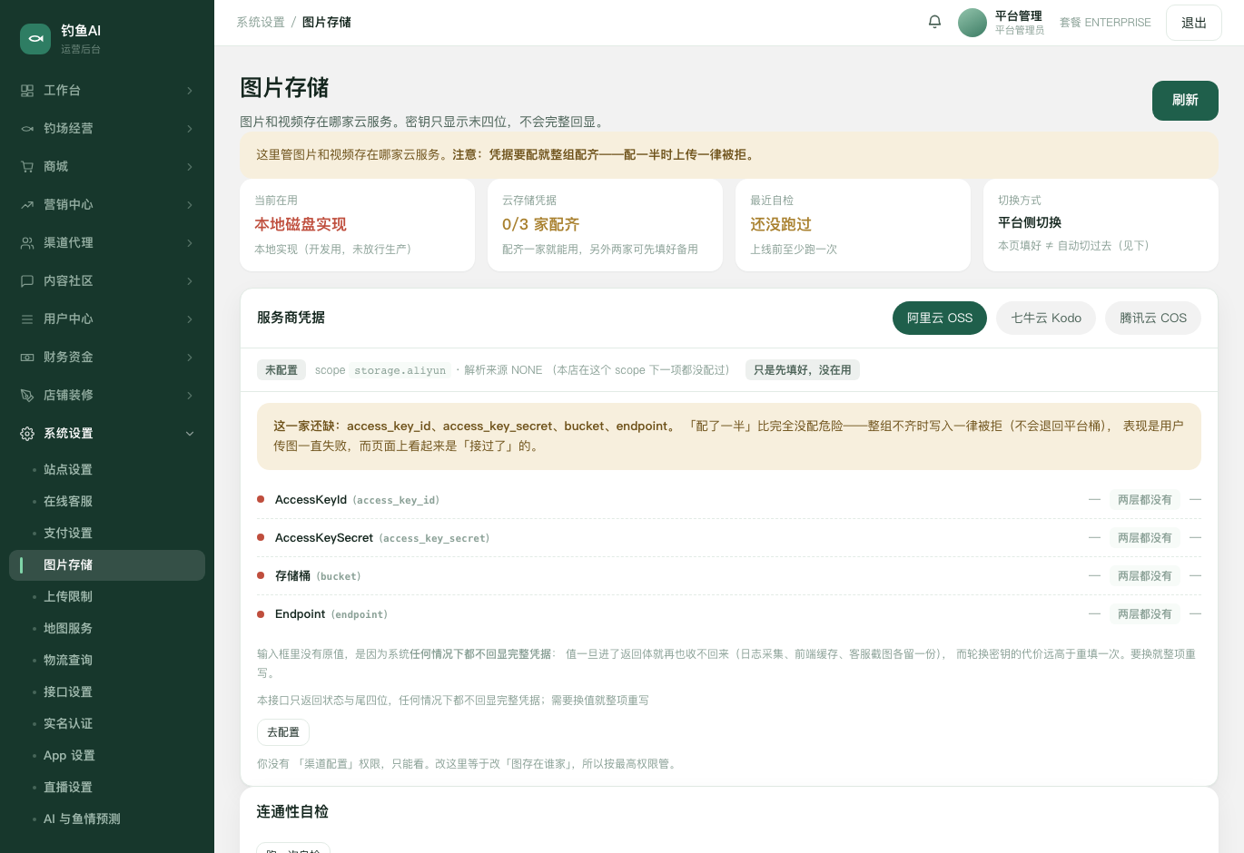Image resolution: width=1244 pixels, height=853 pixels.
Task: Click the 内容社区 chat bubble icon
Action: point(27,281)
